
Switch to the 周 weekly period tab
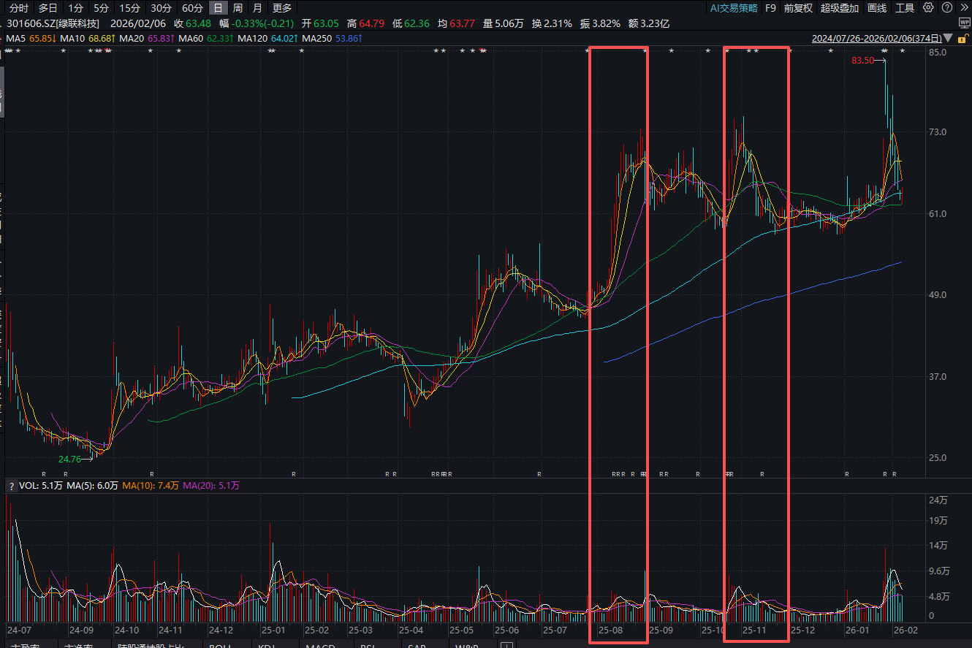pos(238,8)
